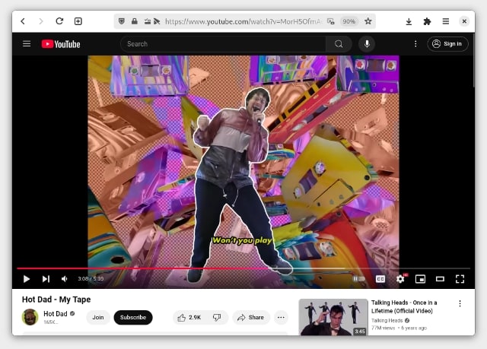This screenshot has height=349, width=487.
Task: Reload the current page
Action: point(59,21)
